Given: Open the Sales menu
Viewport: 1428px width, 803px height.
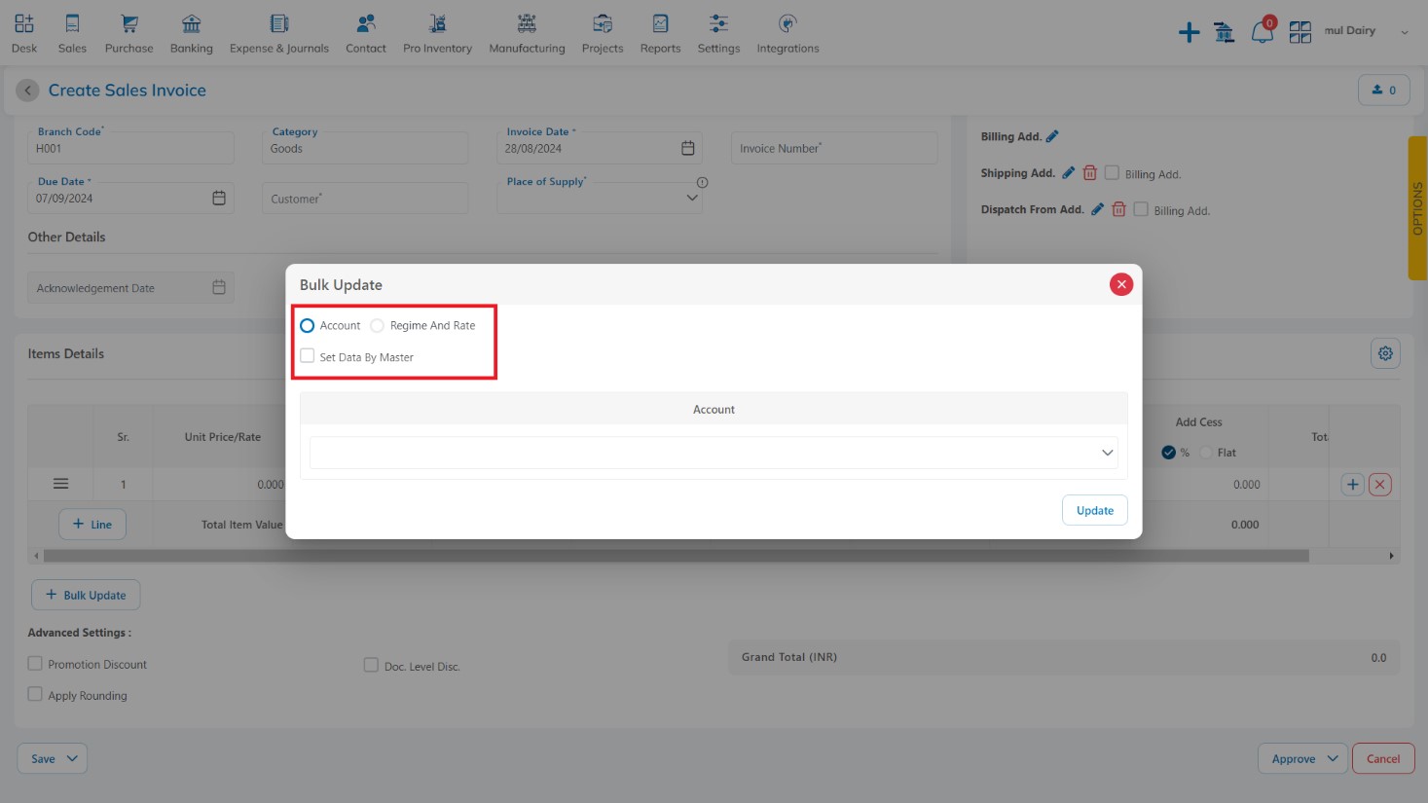Looking at the screenshot, I should [x=72, y=33].
